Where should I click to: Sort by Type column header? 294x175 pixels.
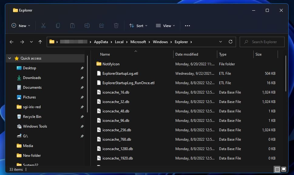223,54
